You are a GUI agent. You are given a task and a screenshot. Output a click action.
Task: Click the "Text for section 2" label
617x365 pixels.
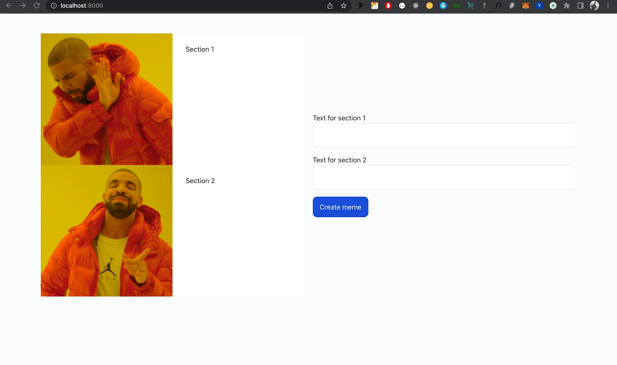click(340, 160)
